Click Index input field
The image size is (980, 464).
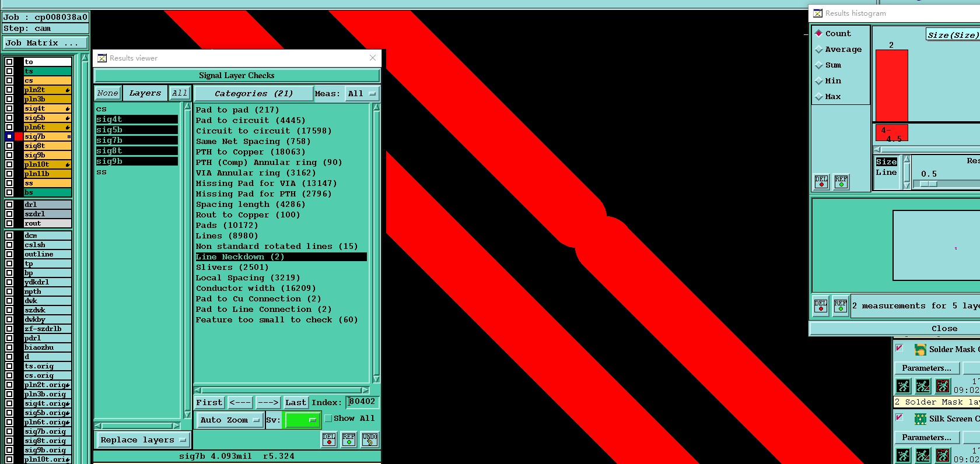pos(363,402)
